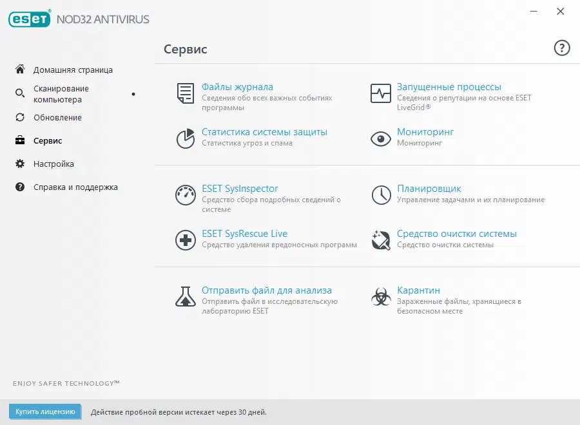The image size is (580, 425).
Task: Open the Планировщик clock icon
Action: tap(381, 196)
